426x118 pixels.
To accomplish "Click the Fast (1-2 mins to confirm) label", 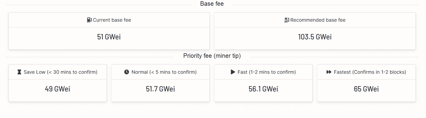I will point(267,72).
